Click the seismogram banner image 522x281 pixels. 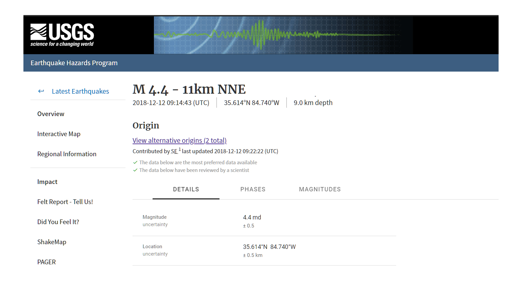(x=283, y=35)
